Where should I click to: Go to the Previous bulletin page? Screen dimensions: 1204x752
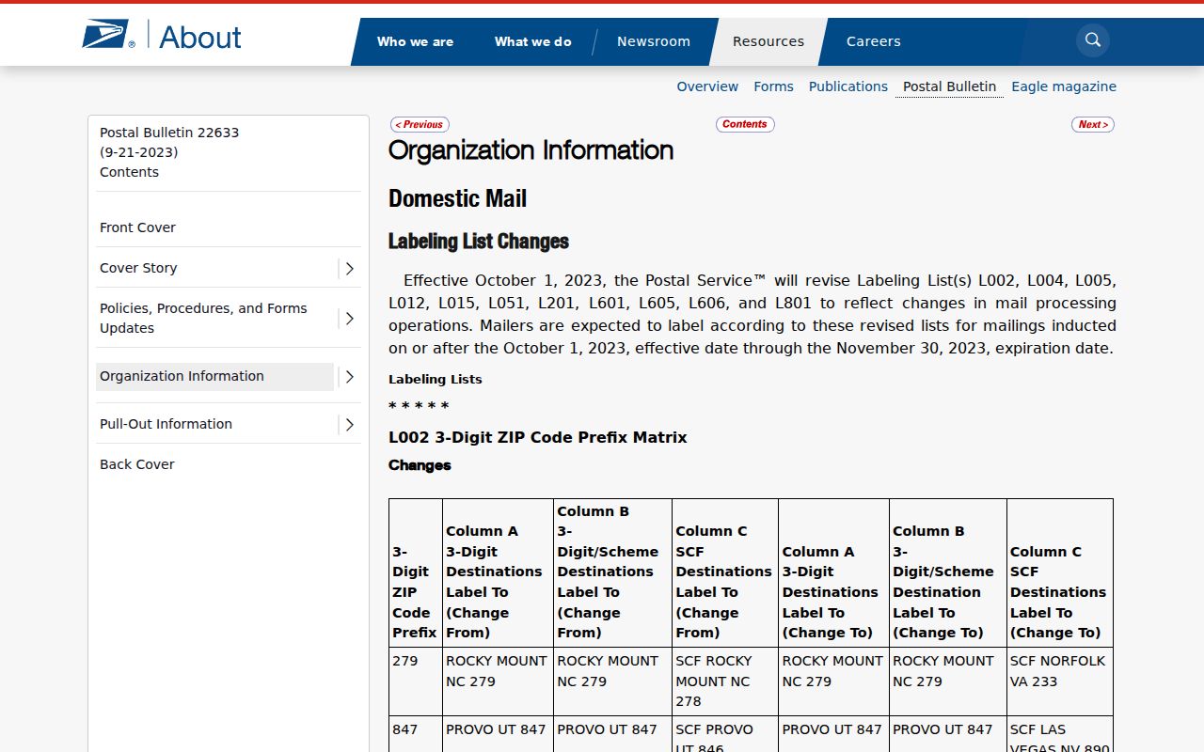point(420,124)
